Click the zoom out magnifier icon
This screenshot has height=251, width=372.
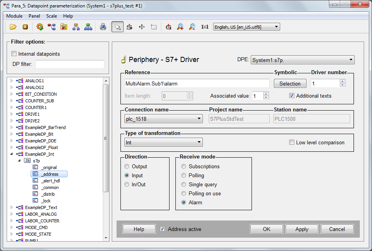(x=192, y=27)
